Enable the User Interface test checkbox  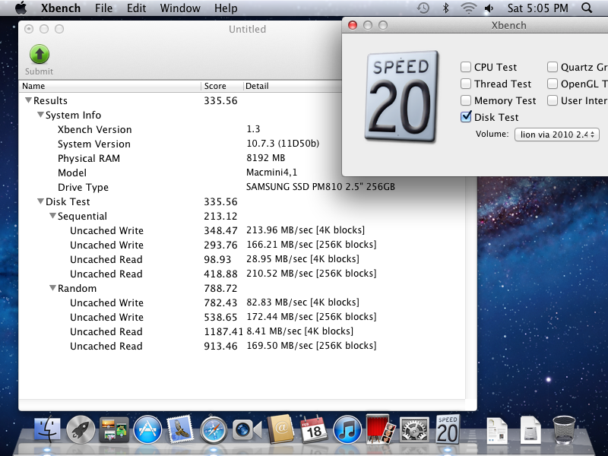click(553, 100)
